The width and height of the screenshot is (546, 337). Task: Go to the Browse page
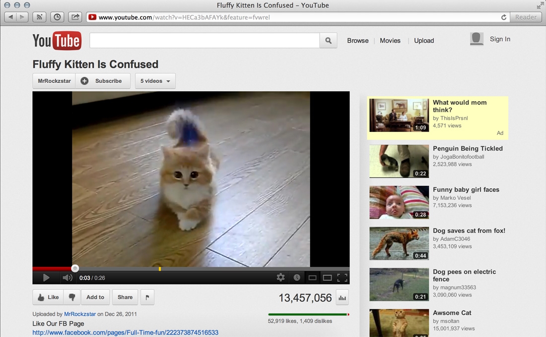tap(357, 41)
